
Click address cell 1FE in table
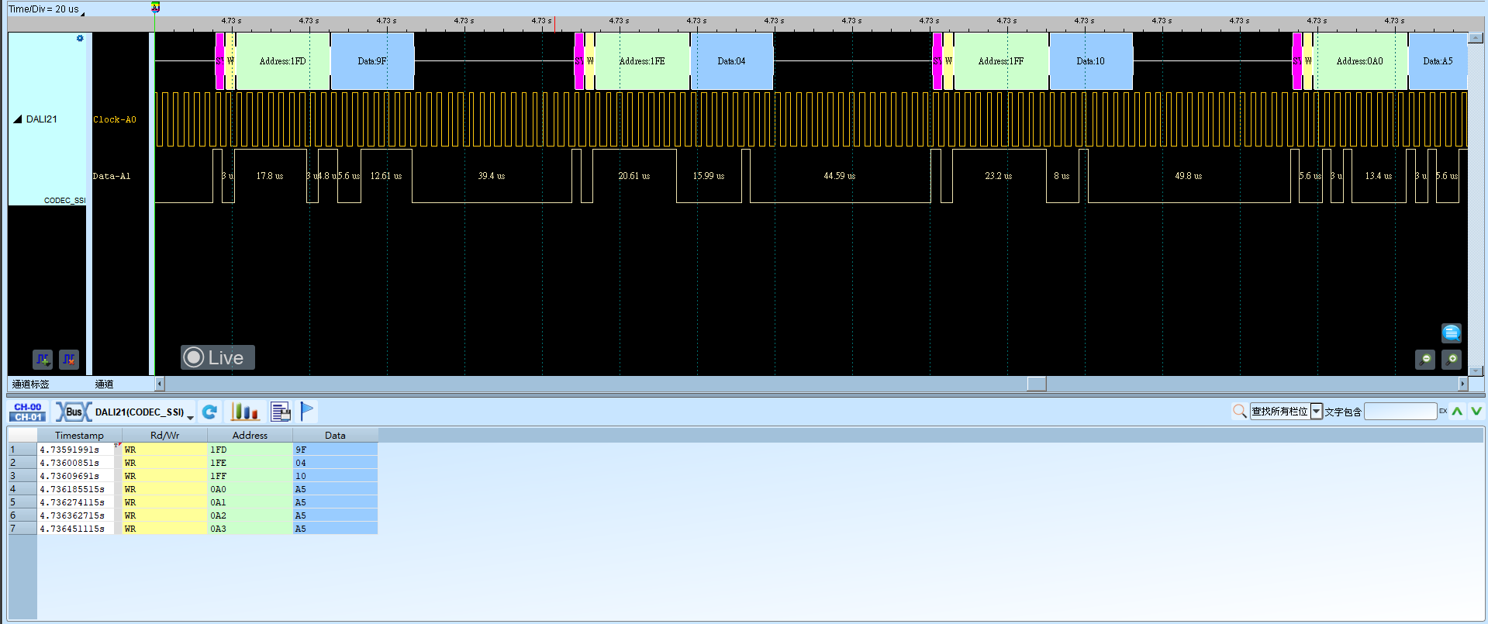point(250,463)
